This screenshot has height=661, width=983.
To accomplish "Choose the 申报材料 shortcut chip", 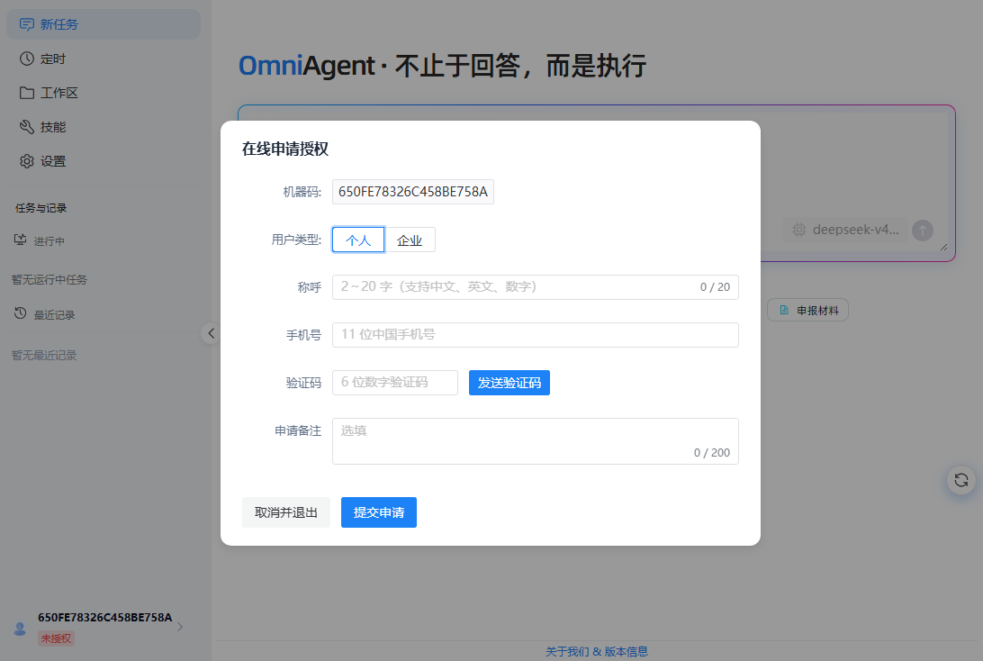I will point(807,311).
